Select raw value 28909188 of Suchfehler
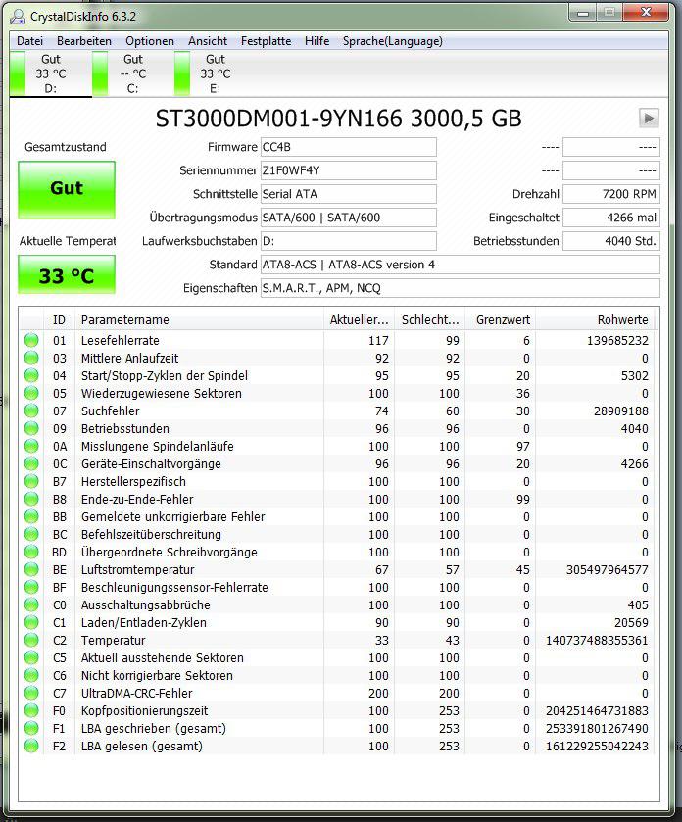 click(x=620, y=411)
